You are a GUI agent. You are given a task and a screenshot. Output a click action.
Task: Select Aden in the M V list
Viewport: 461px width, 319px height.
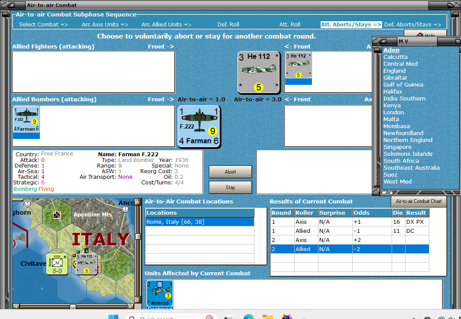tap(391, 50)
